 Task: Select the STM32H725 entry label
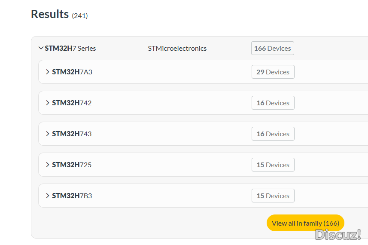(72, 165)
